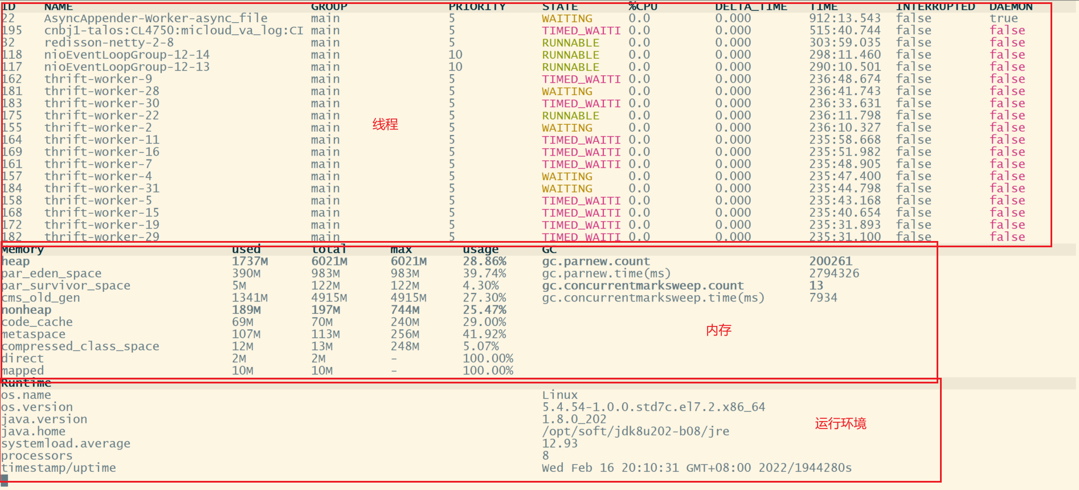The height and width of the screenshot is (490, 1079).
Task: Click the TIME value 912:13.543
Action: pos(845,18)
